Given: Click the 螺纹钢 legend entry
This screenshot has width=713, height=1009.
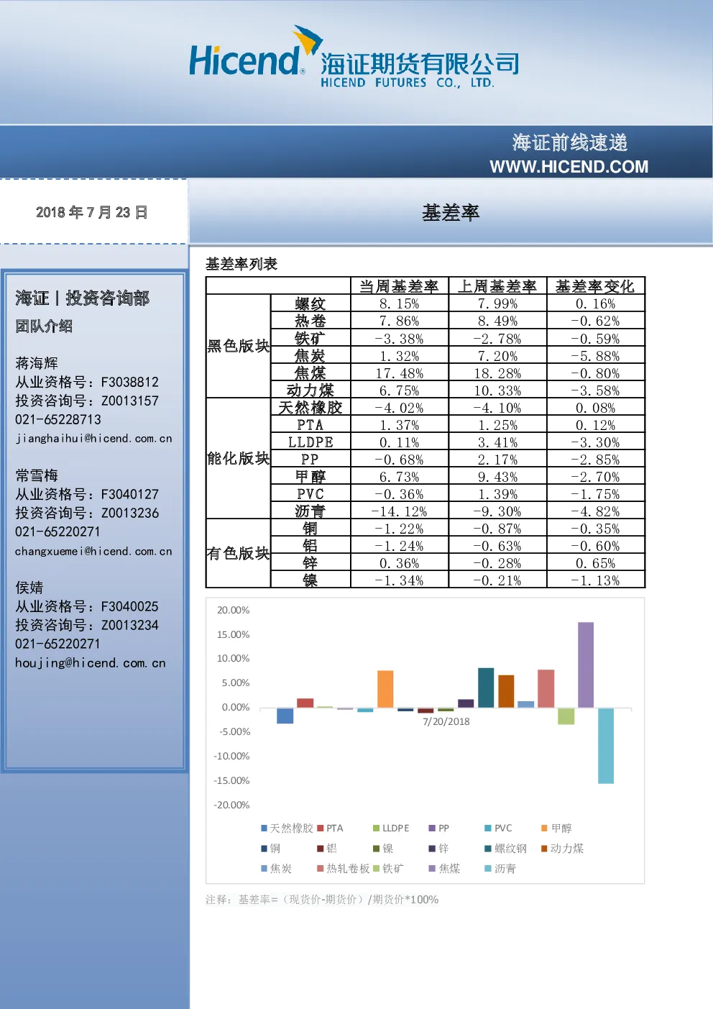Looking at the screenshot, I should pyautogui.click(x=506, y=849).
